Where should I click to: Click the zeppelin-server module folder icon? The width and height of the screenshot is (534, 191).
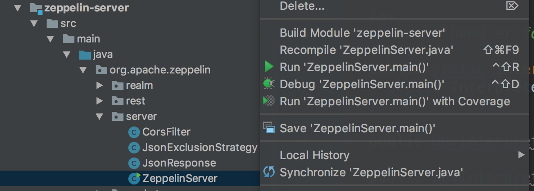(36, 8)
